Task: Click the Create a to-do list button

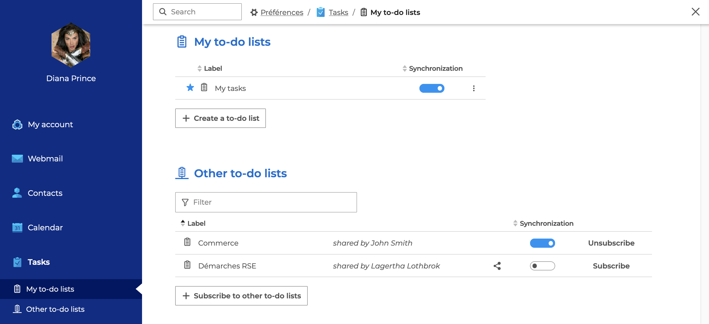Action: pyautogui.click(x=220, y=118)
